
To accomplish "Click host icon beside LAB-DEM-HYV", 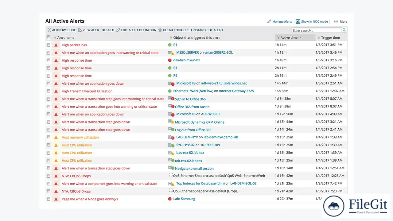I will click(x=171, y=137).
